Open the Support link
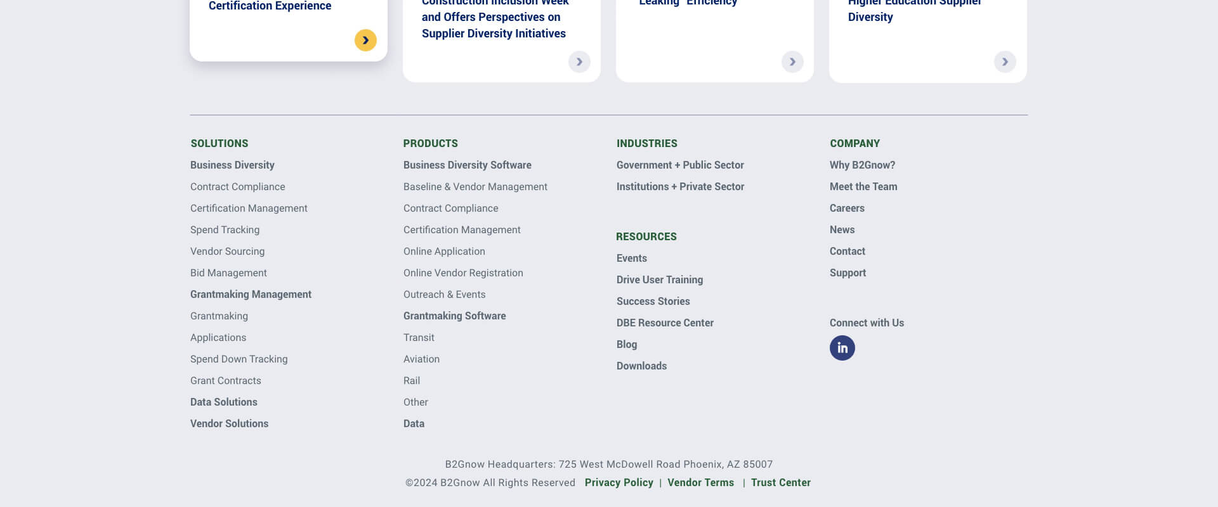 point(848,273)
